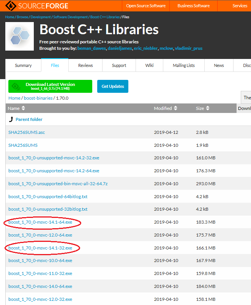Screen dimensions: 251x305
Task: Click the 166.1 MB size value
Action: tap(206, 248)
